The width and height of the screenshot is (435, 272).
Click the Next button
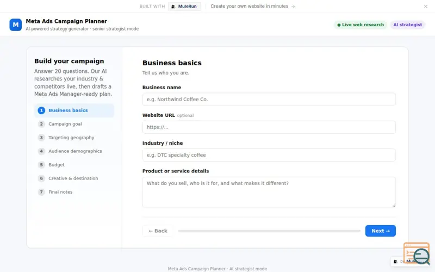380,231
